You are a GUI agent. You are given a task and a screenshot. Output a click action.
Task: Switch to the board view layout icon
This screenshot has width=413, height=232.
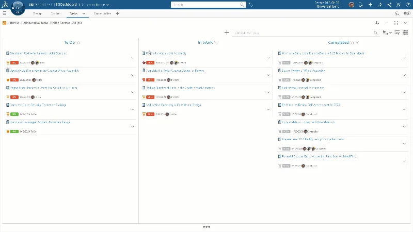coord(405,32)
